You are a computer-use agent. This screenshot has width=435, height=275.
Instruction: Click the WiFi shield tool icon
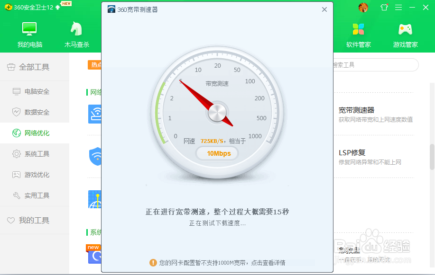tap(95, 157)
